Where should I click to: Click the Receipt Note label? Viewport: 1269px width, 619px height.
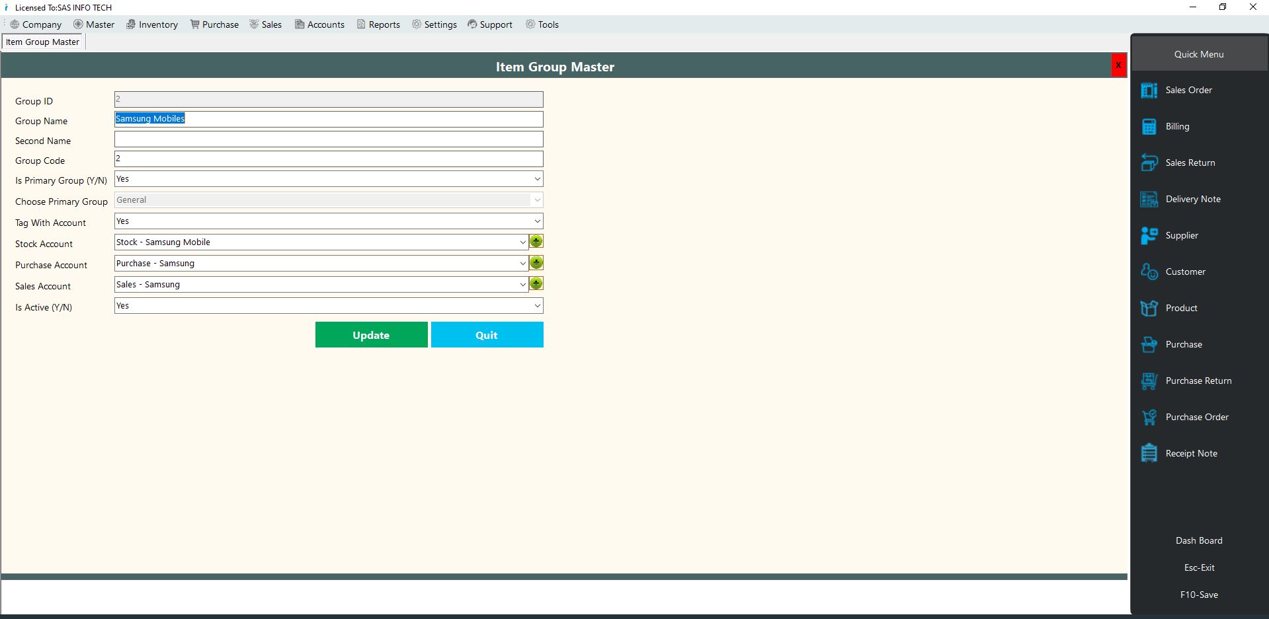[1191, 453]
